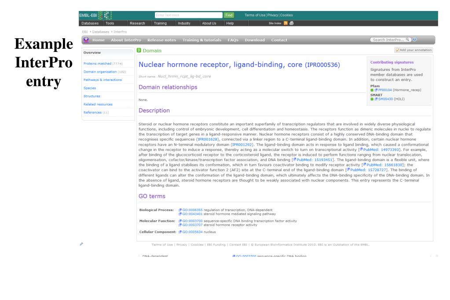Click the printer icon in top bar

point(292,23)
